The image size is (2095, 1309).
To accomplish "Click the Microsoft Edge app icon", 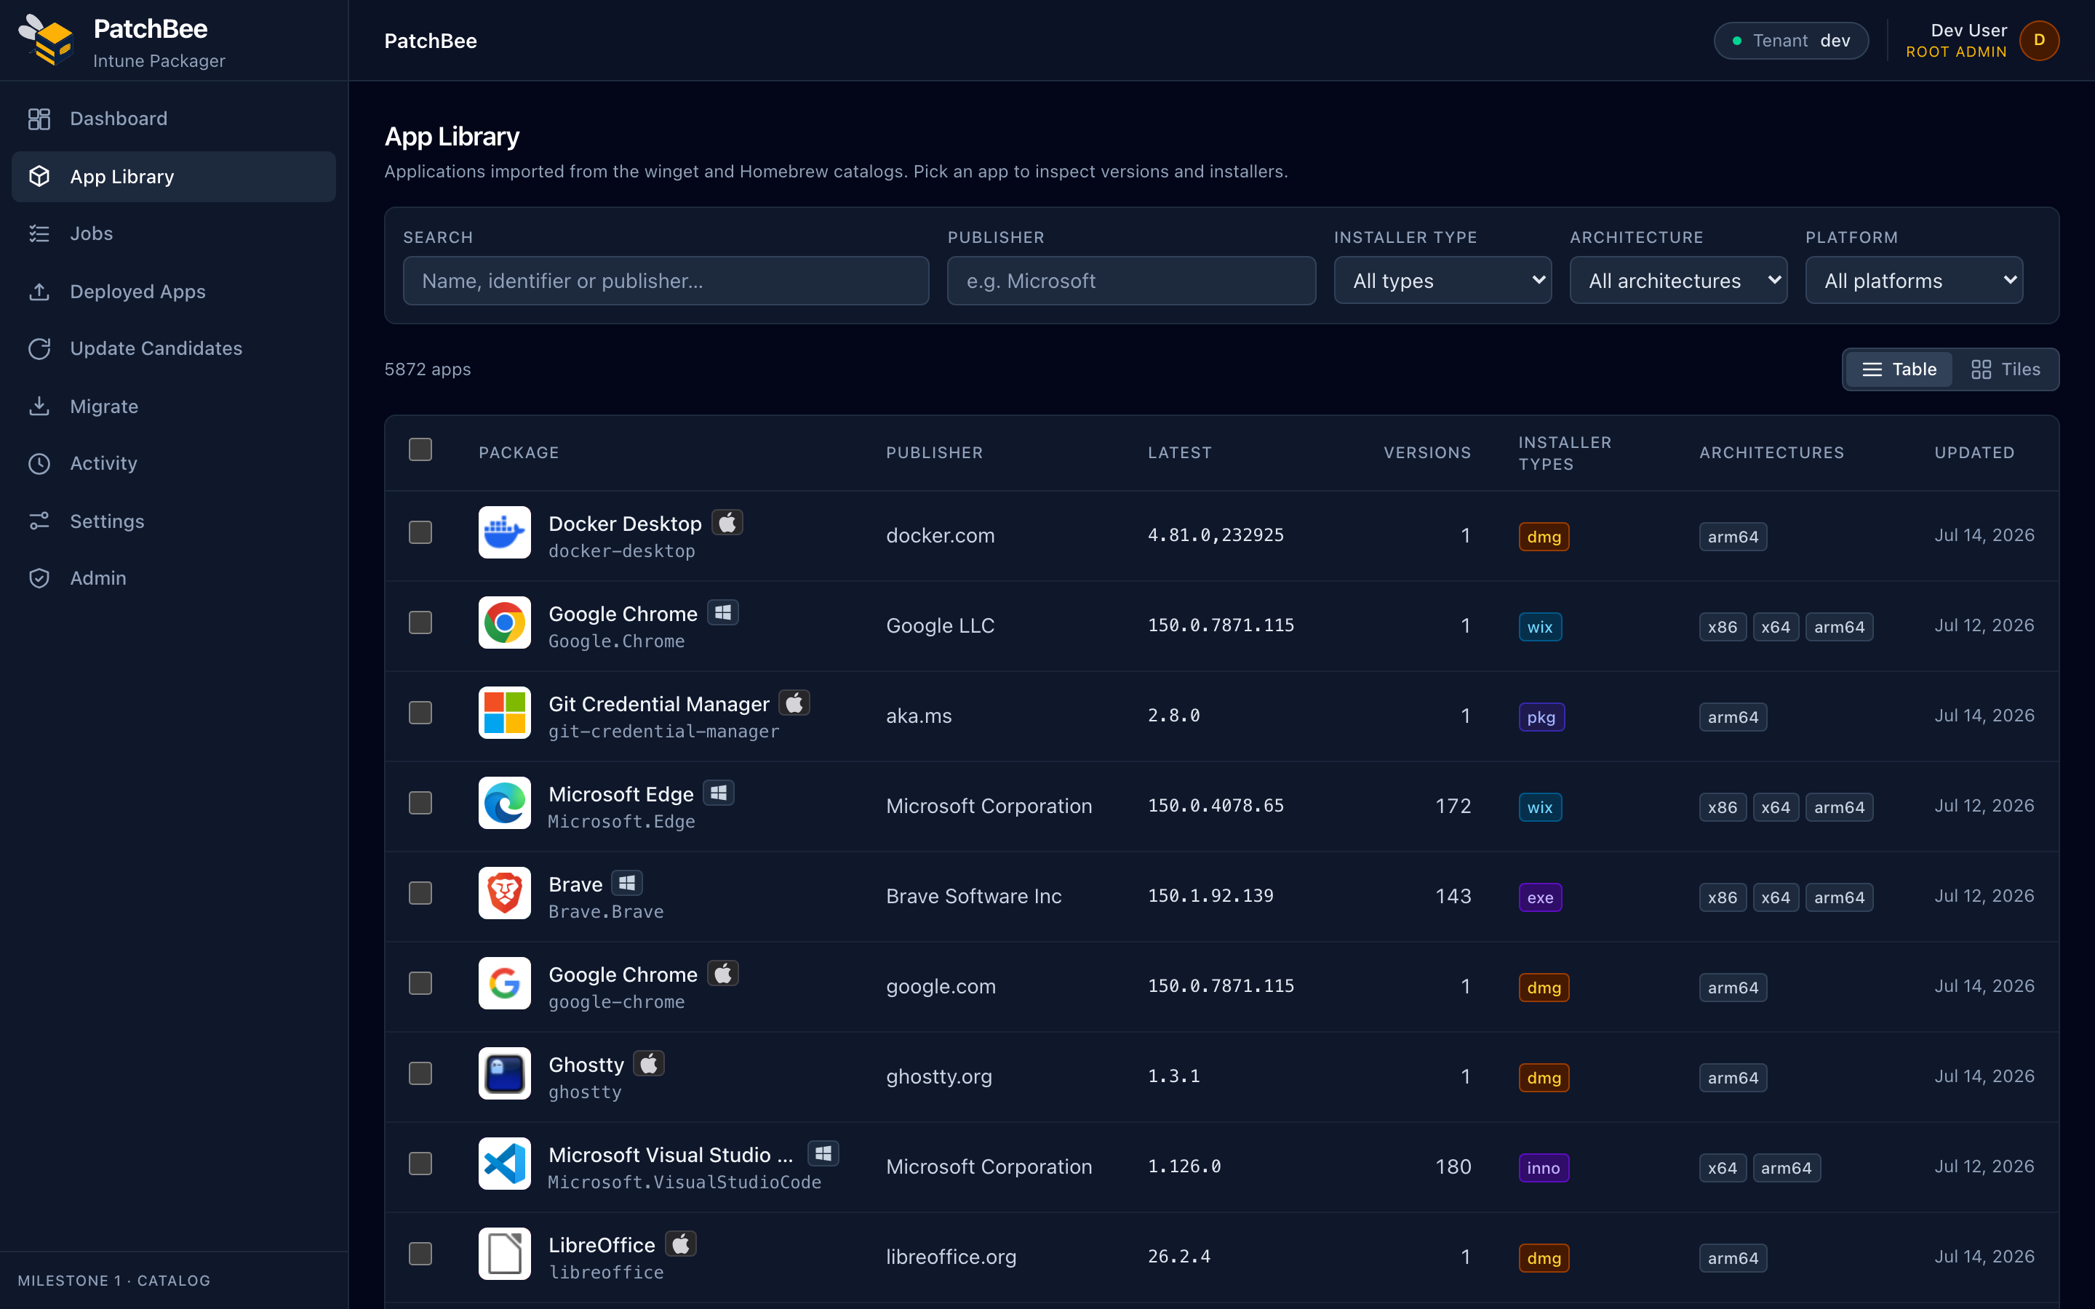I will point(505,803).
